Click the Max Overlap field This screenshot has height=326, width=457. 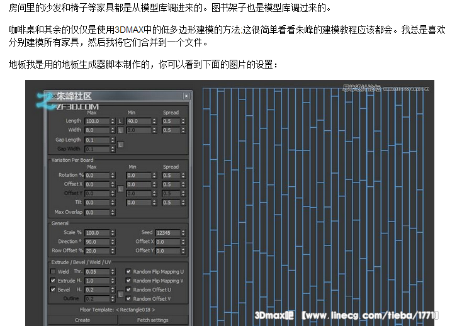point(97,212)
